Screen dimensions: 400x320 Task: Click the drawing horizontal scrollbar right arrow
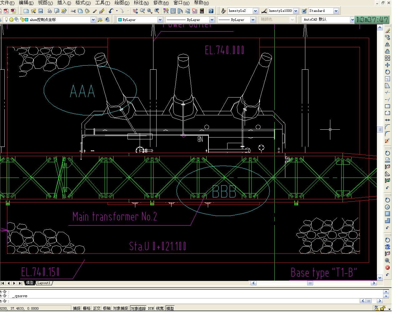[374, 283]
